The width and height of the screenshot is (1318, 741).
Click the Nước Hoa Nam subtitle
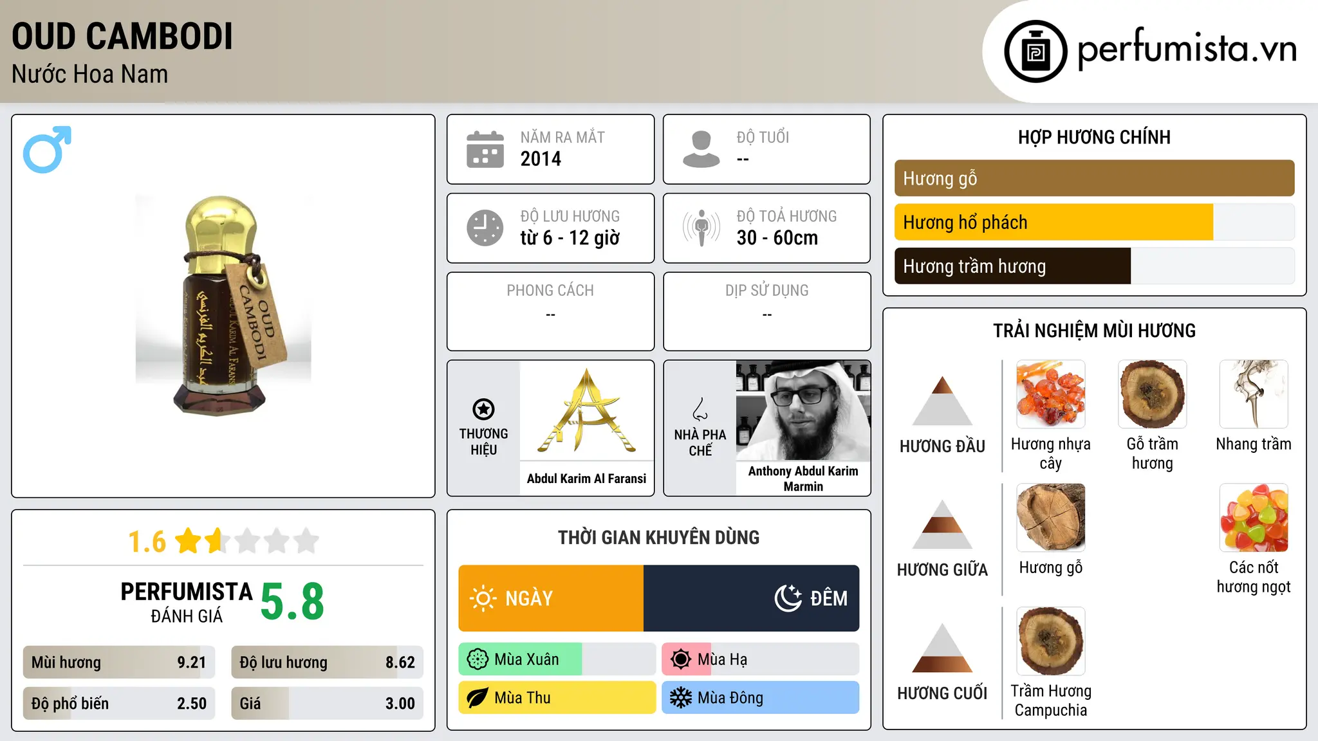tap(90, 75)
